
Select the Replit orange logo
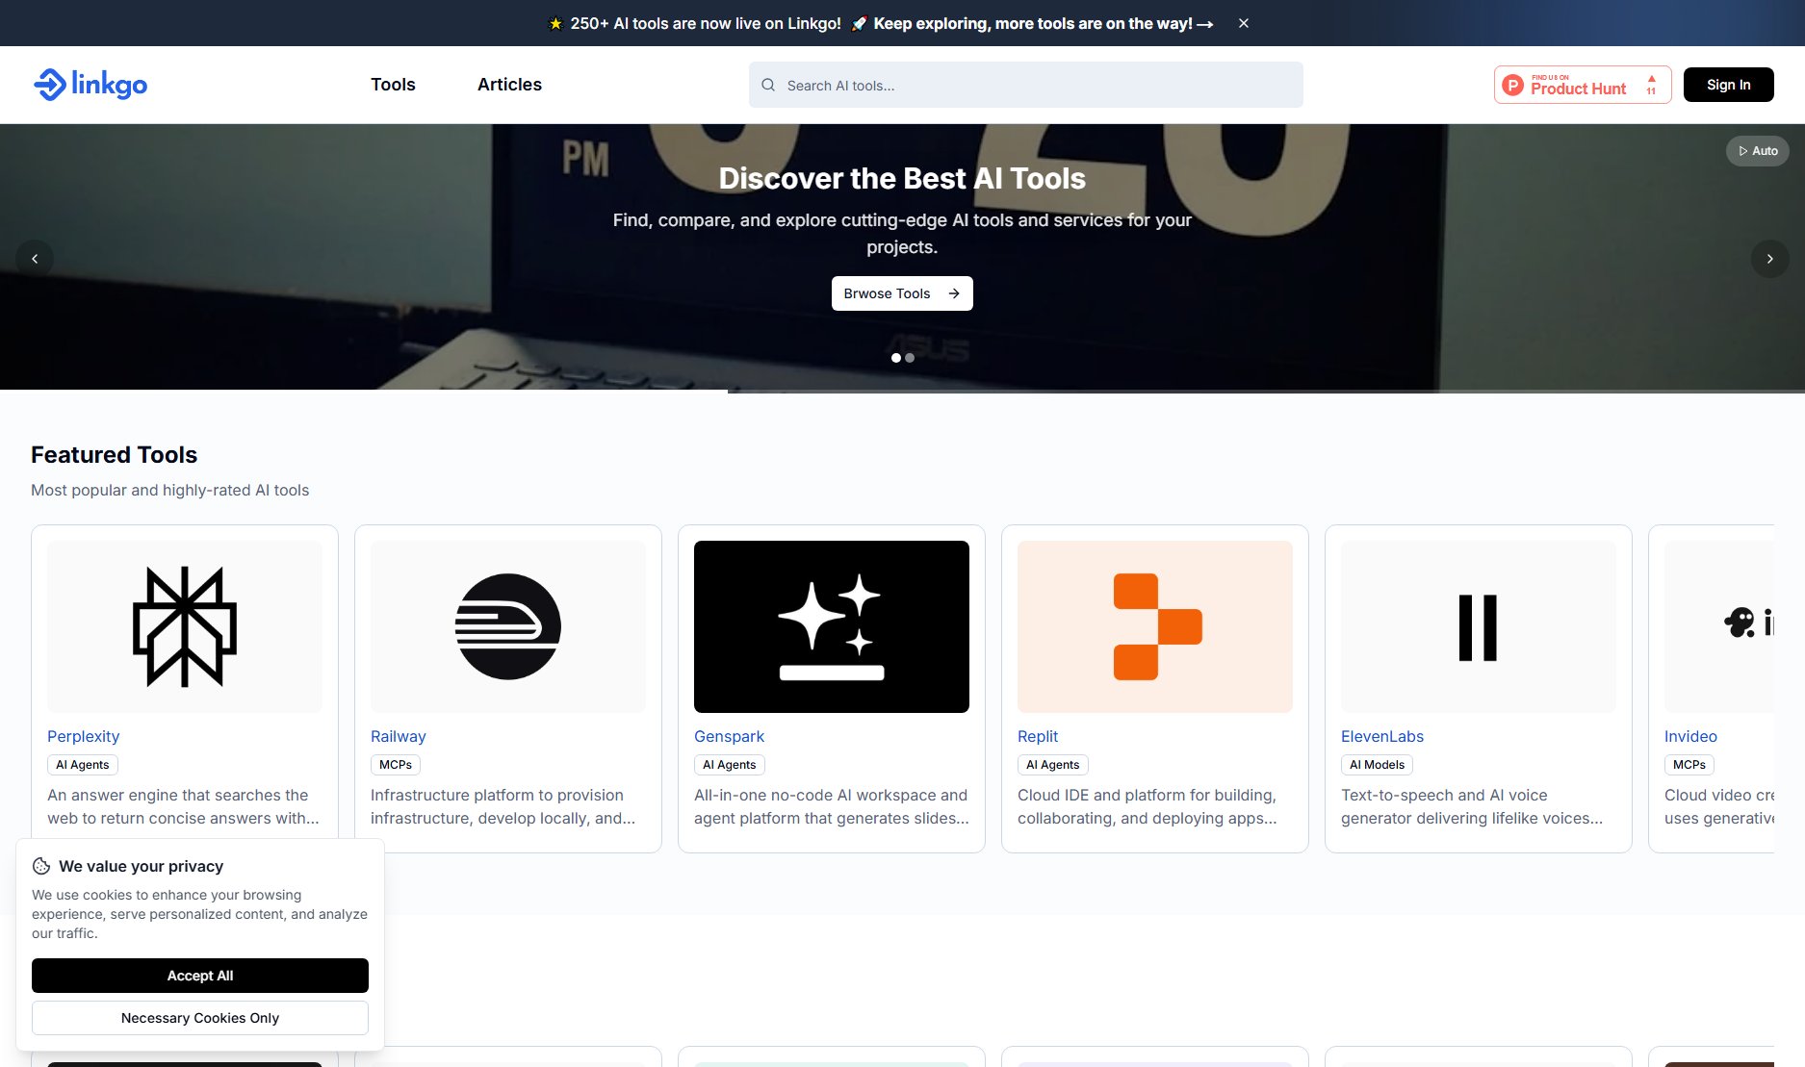(1154, 625)
